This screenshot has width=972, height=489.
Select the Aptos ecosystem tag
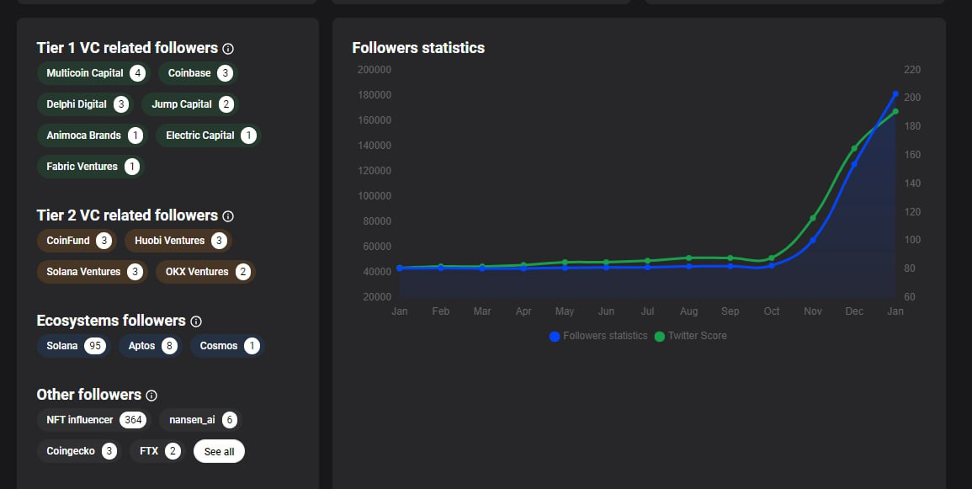pos(151,346)
